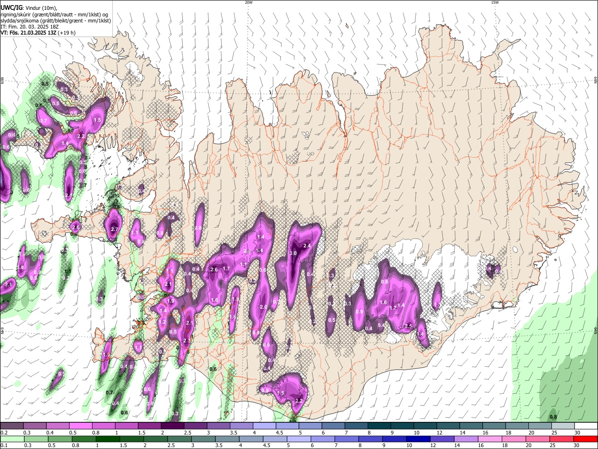Click the "rigning/skúrir" legend description line

[x=54, y=14]
